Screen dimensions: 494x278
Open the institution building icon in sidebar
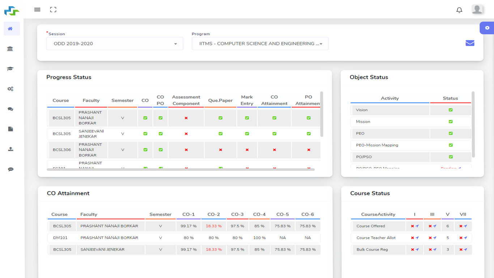coord(10,49)
